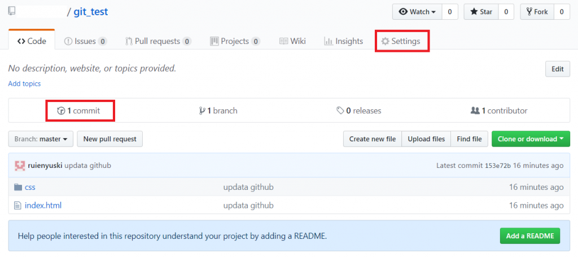Screen dimensions: 578x258
Task: Open the latest commit message updata github
Action: (x=87, y=166)
